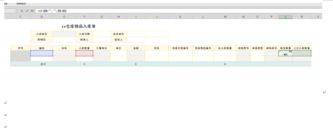Select the red-outlined cell under 入库数量
333x133 pixels.
pos(84,53)
